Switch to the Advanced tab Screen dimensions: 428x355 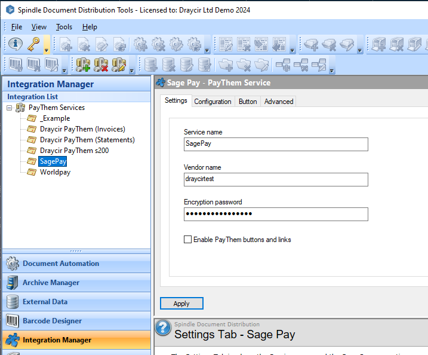(279, 102)
